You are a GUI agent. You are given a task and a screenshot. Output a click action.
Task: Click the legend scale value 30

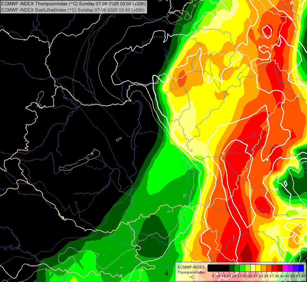click(x=250, y=276)
